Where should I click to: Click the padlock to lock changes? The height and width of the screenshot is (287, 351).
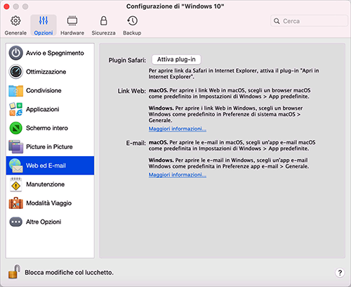[x=14, y=272]
